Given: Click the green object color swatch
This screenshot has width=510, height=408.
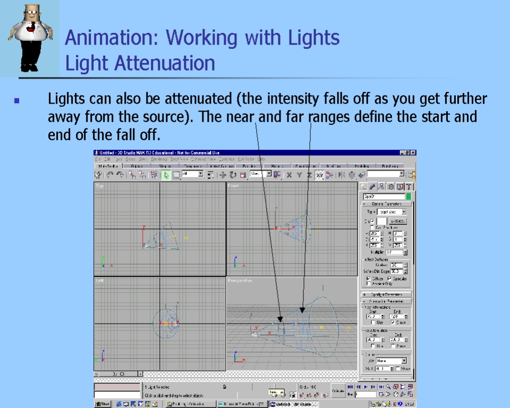Looking at the screenshot, I should 409,196.
